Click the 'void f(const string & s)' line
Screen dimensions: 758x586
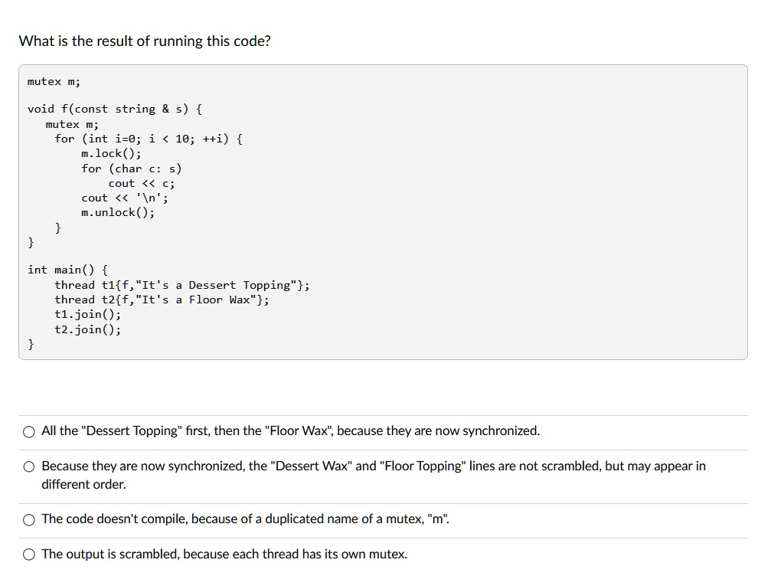click(115, 109)
